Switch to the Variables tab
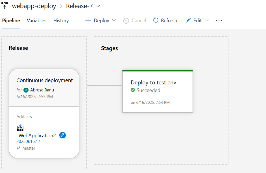The image size is (266, 173). click(36, 21)
